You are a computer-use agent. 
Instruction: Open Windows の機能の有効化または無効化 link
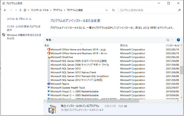tap(24, 37)
